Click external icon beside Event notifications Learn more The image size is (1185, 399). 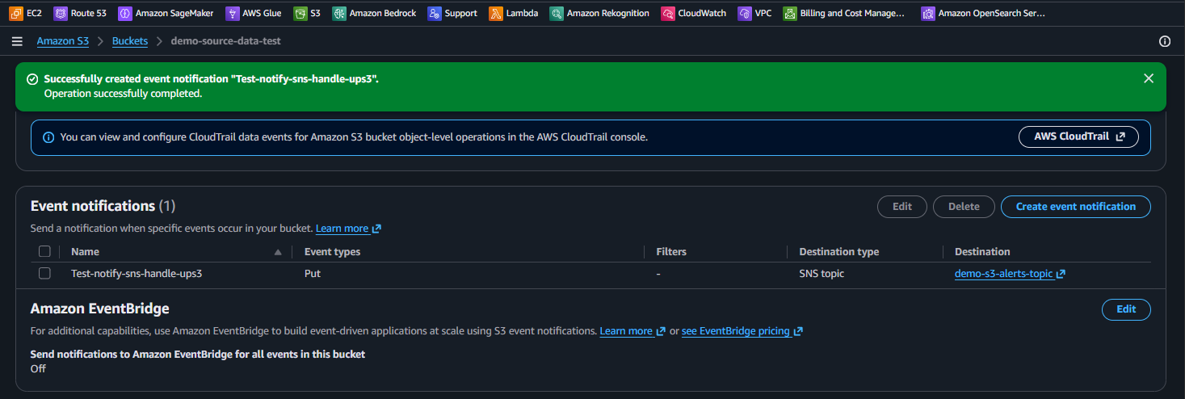(x=376, y=229)
